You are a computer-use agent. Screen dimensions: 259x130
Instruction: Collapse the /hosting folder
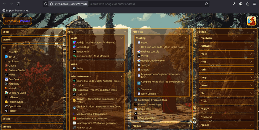click(186, 38)
